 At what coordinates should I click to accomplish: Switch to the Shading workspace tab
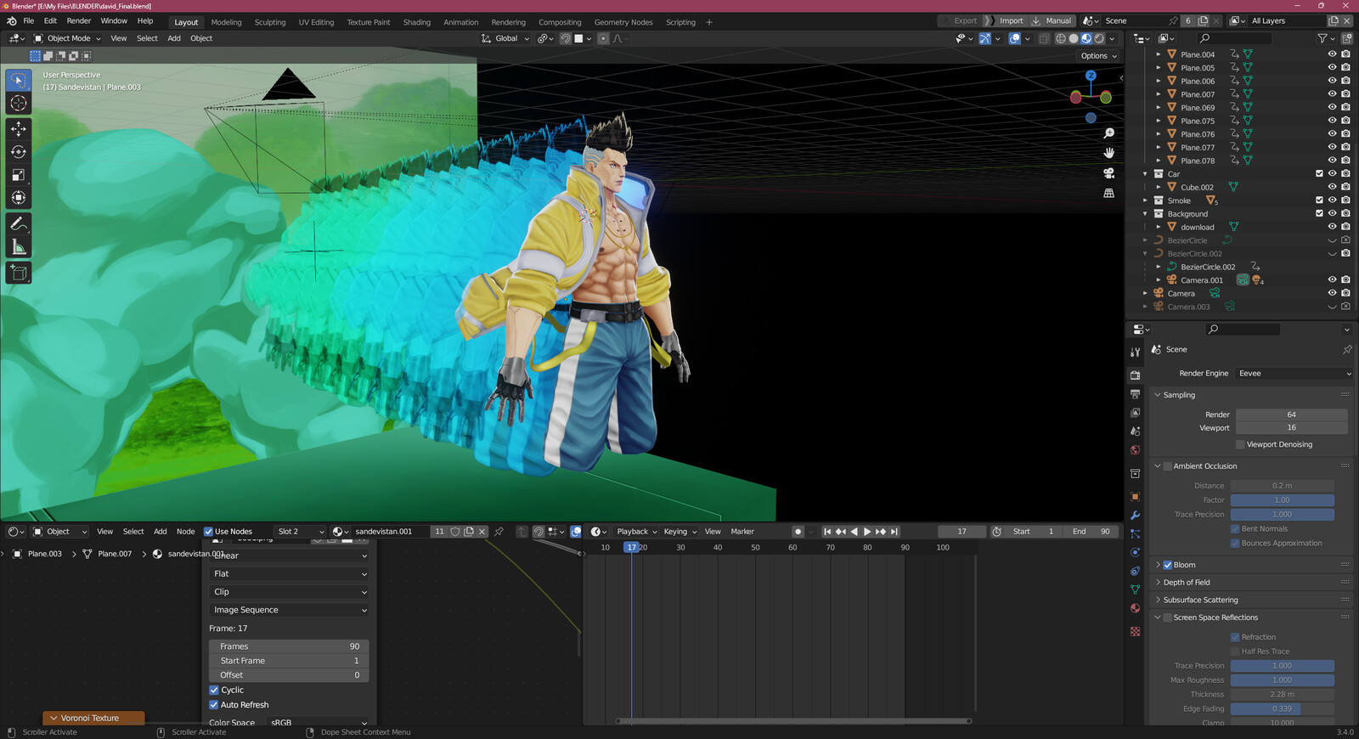tap(416, 22)
